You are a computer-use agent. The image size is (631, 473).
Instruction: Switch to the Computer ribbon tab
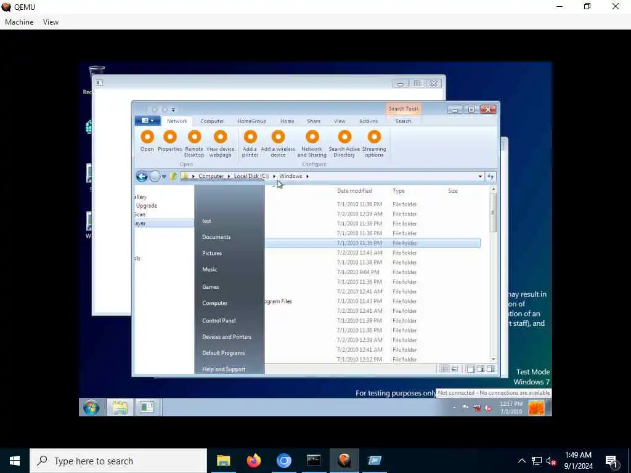[x=212, y=121]
